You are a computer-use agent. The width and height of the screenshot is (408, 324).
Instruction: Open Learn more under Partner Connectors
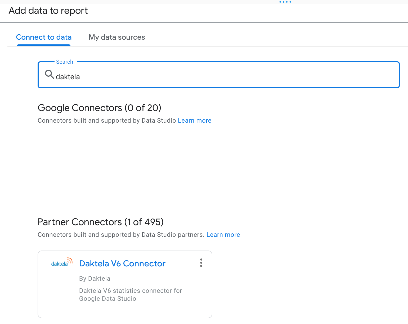coord(223,235)
